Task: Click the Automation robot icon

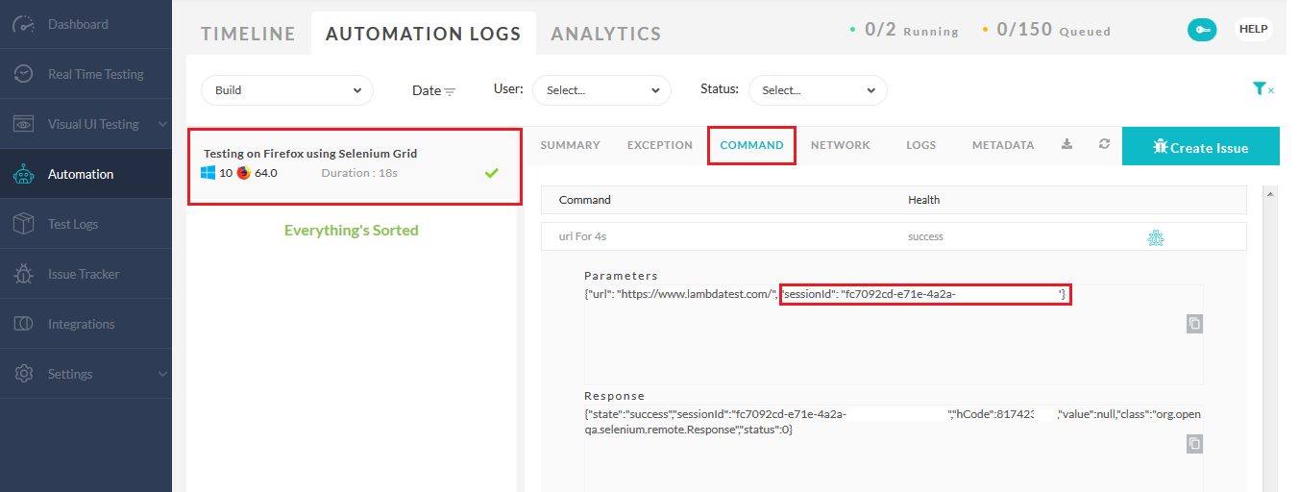Action: click(24, 174)
